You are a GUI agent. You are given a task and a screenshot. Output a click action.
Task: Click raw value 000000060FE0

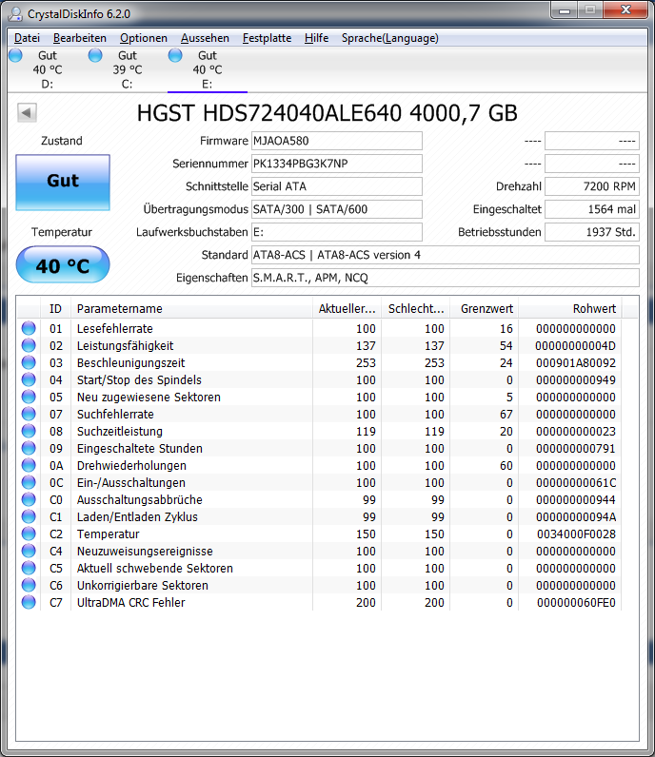(x=576, y=603)
